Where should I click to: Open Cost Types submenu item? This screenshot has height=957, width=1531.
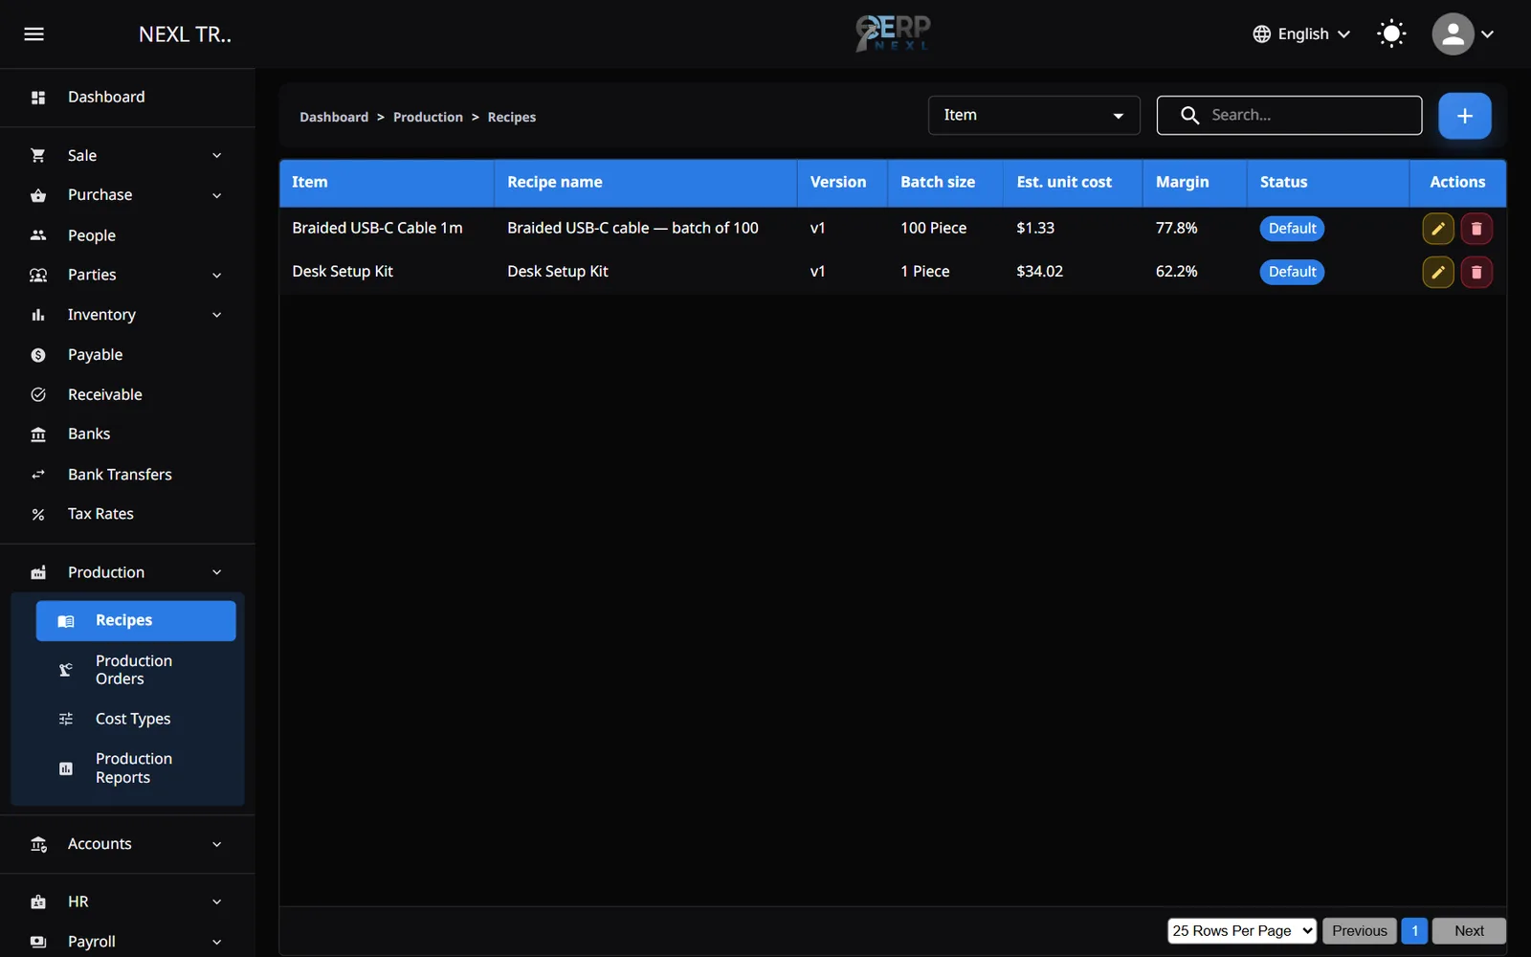pos(135,719)
